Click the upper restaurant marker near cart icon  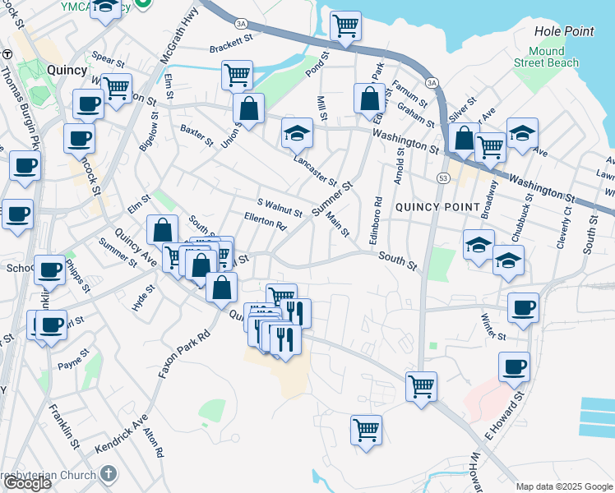click(296, 314)
